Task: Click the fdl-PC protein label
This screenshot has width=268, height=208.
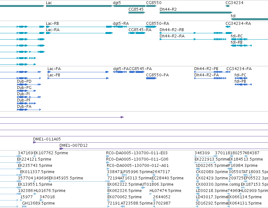Action: [240, 75]
